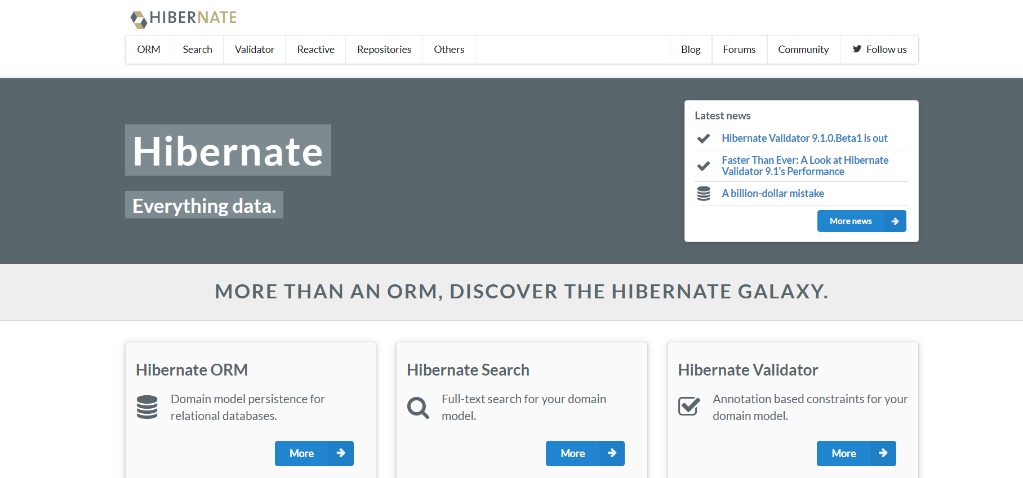The image size is (1023, 478).
Task: Click database icon next to billion-dollar mistake
Action: 704,194
